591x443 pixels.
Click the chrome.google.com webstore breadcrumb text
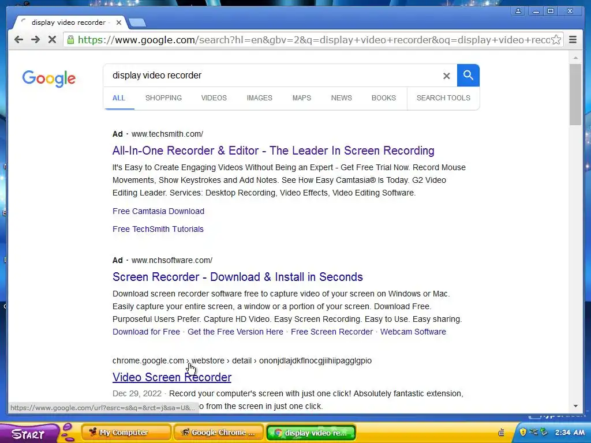click(x=242, y=361)
